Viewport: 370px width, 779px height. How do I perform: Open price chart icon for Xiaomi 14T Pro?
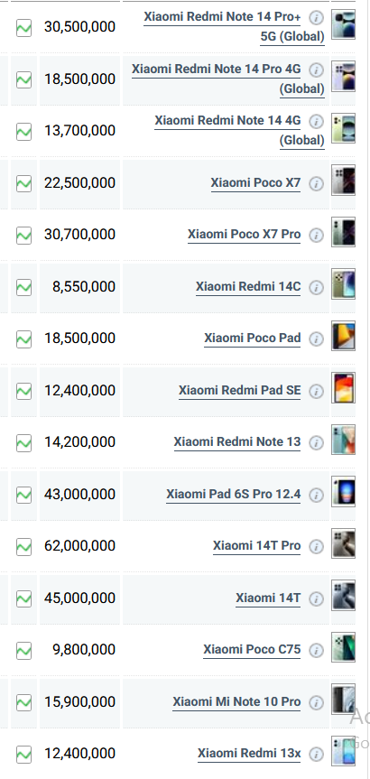(23, 546)
